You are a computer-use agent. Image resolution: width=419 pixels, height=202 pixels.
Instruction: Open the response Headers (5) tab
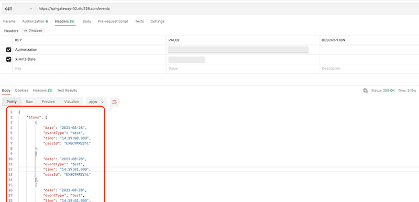[42, 91]
